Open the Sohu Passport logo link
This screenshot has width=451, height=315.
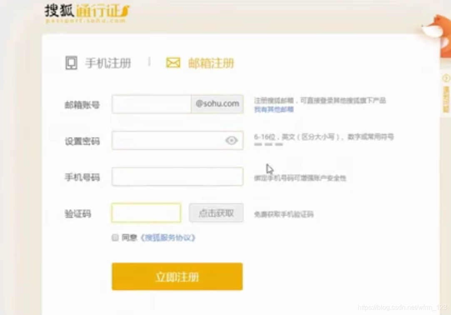(x=87, y=13)
